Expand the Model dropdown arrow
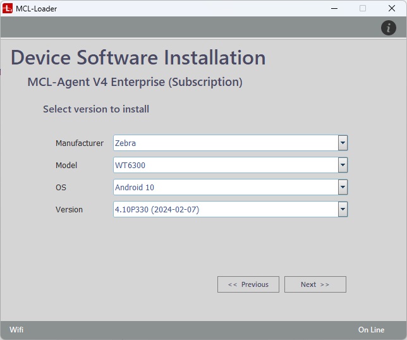 [x=343, y=165]
